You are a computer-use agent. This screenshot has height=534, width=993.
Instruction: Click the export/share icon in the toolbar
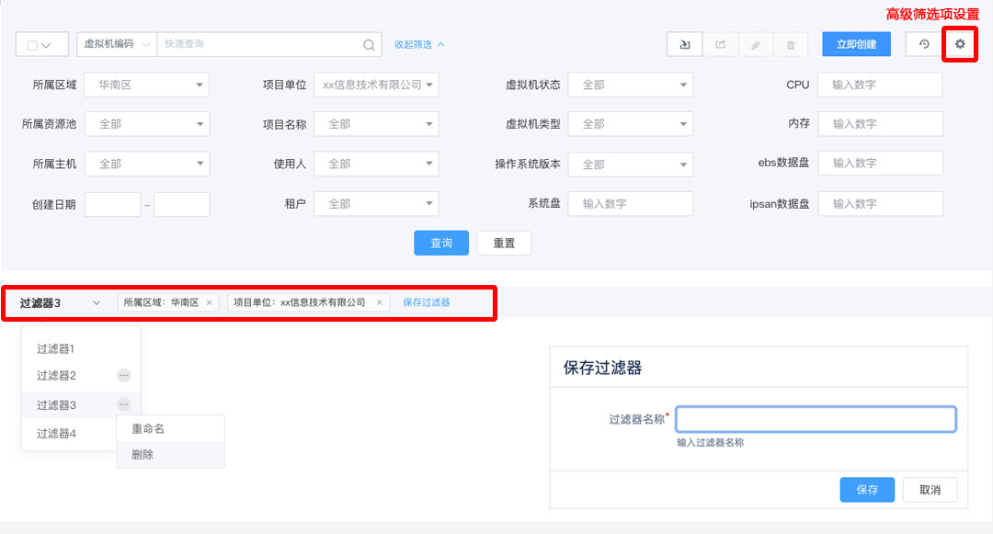click(x=720, y=44)
